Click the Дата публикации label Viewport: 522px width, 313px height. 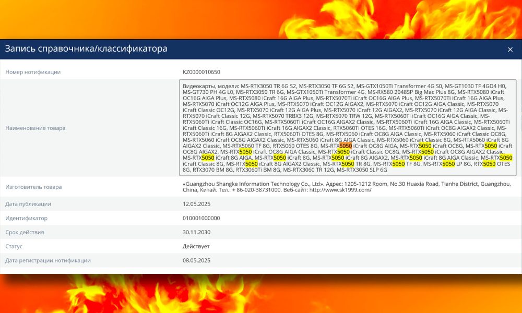(28, 204)
